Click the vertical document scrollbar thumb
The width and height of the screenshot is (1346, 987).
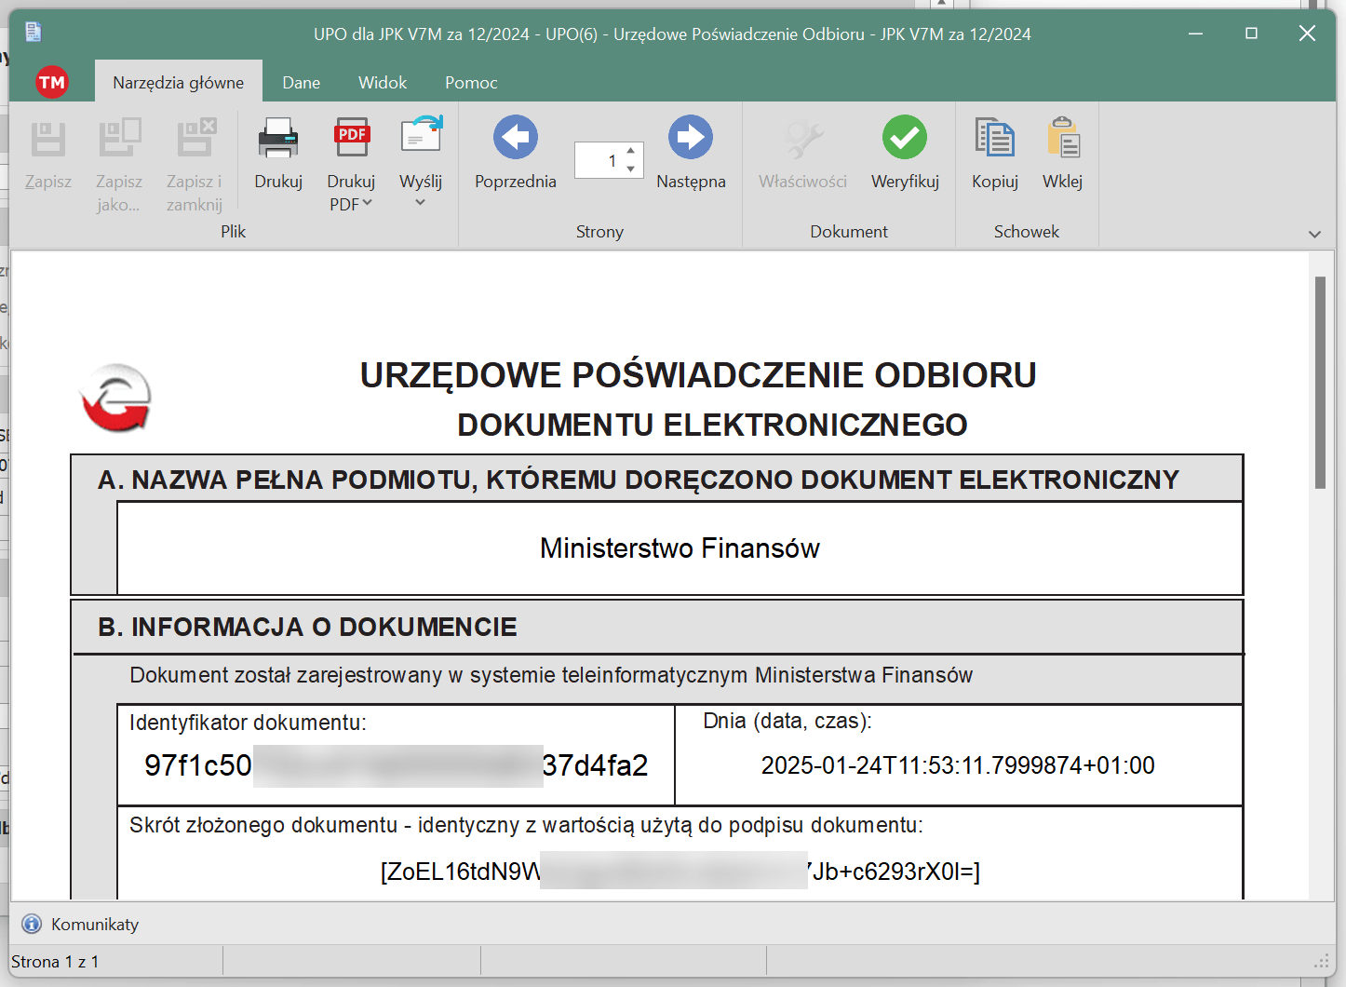tap(1320, 382)
